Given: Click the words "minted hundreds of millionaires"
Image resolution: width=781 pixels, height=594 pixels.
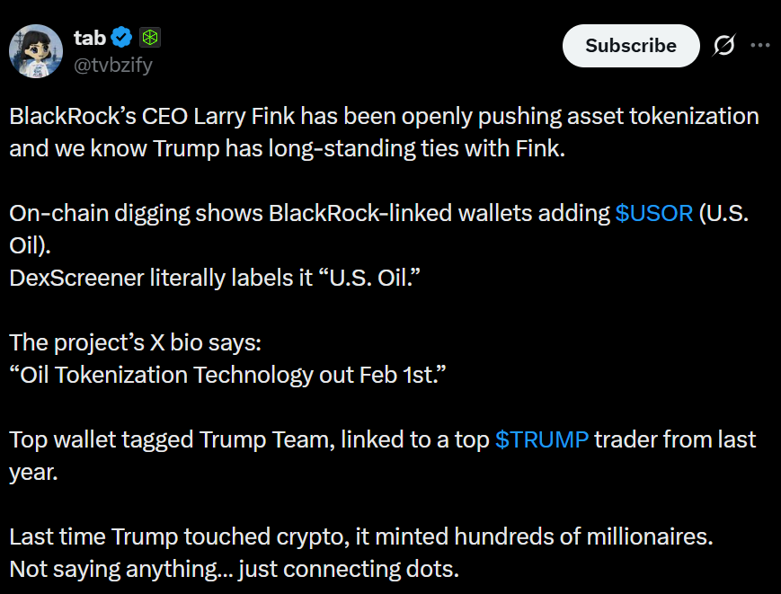Looking at the screenshot, I should tap(530, 537).
